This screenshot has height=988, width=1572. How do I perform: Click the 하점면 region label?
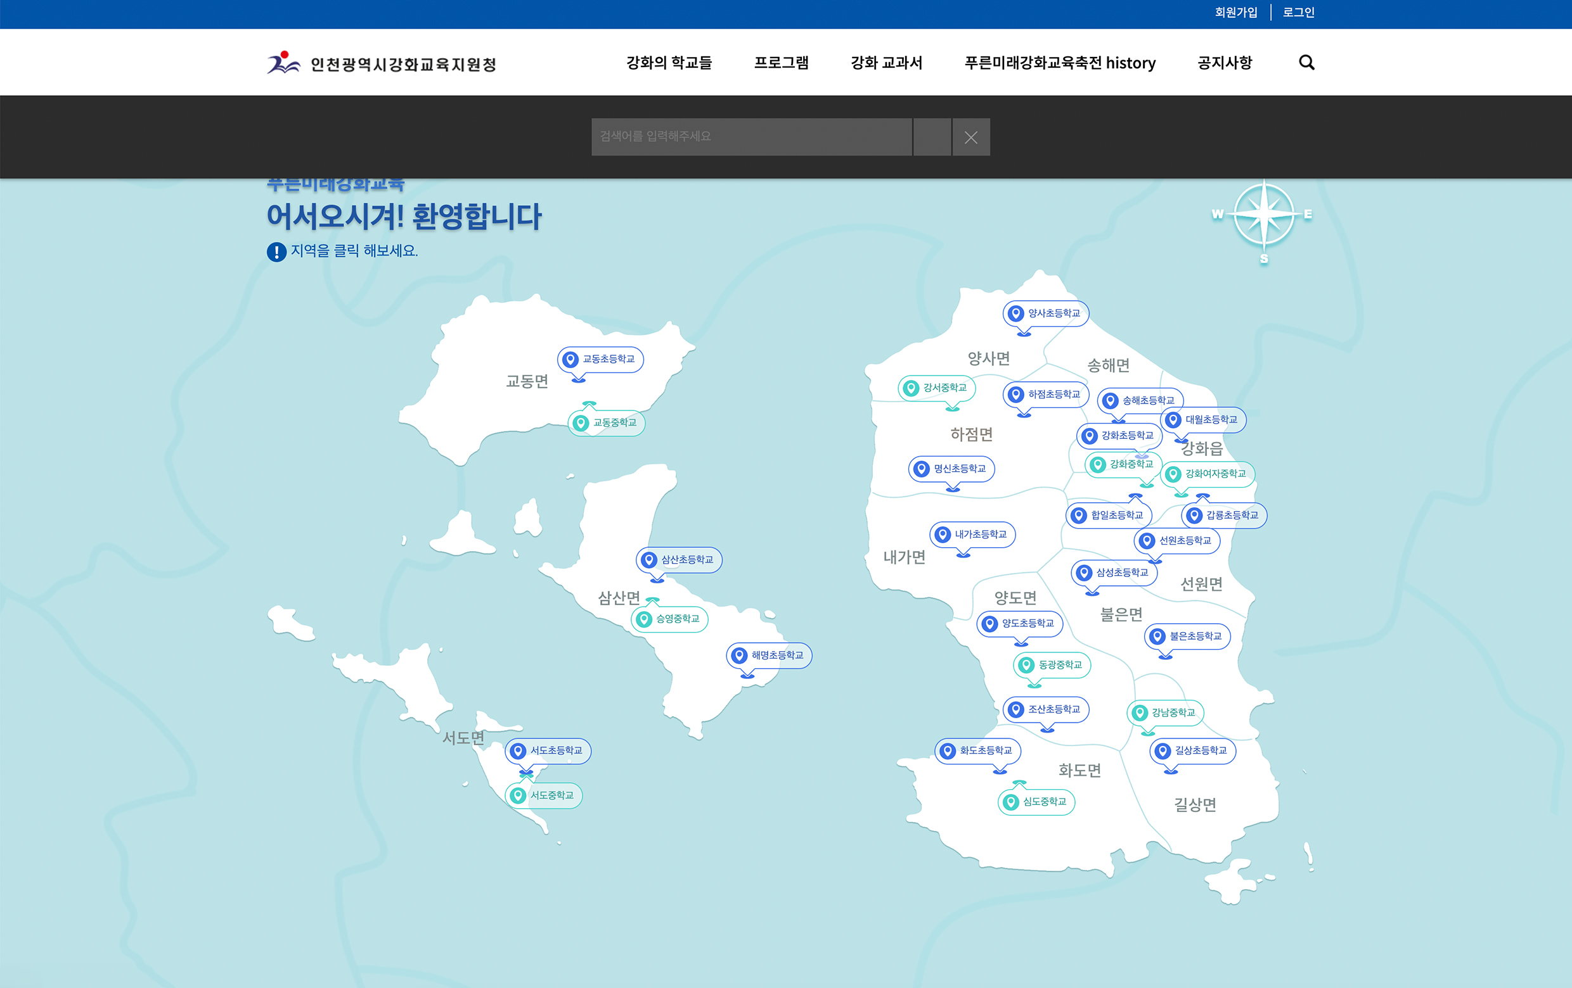[x=971, y=434]
